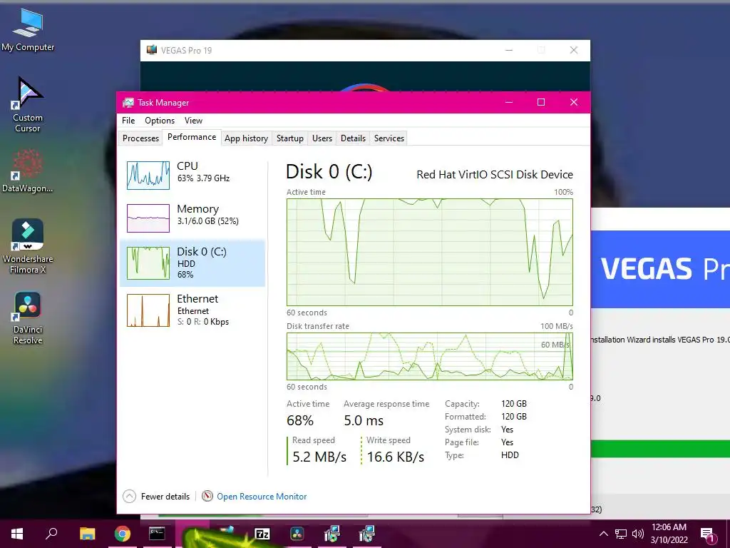730x548 pixels.
Task: Click the Red Hat VirtIO SCSI Disk Device label
Action: 495,174
